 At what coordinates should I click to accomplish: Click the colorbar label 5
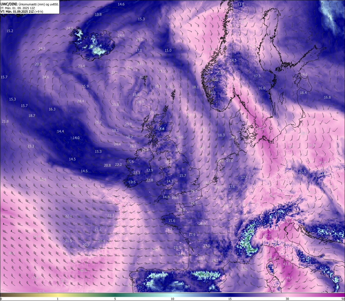pyautogui.click(x=115, y=299)
